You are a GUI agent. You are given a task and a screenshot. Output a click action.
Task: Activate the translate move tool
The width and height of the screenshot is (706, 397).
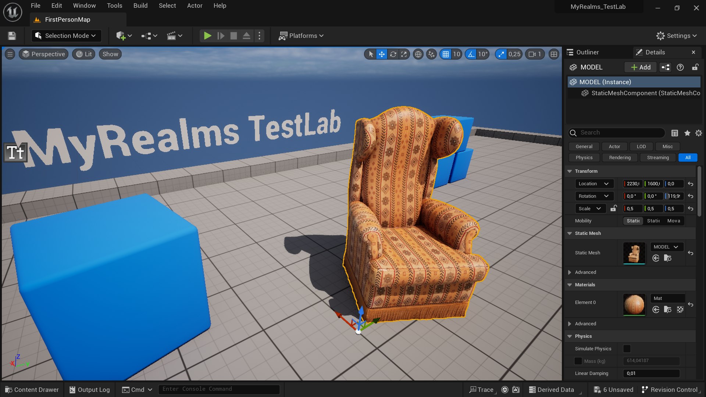382,54
